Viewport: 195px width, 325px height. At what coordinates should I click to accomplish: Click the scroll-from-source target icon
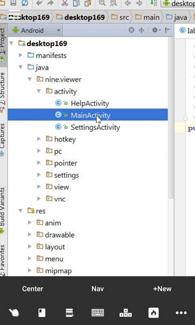pyautogui.click(x=132, y=30)
